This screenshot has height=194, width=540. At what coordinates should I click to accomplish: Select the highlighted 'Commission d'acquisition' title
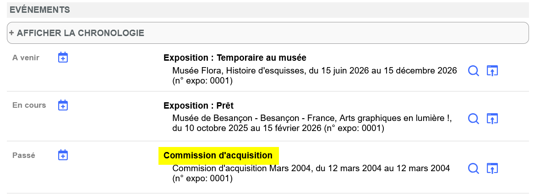(x=218, y=156)
